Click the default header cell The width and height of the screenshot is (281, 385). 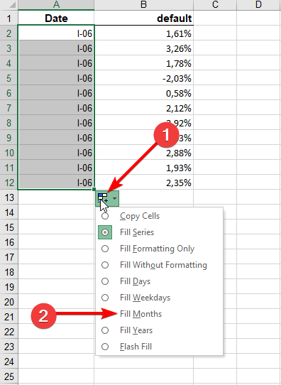[144, 18]
